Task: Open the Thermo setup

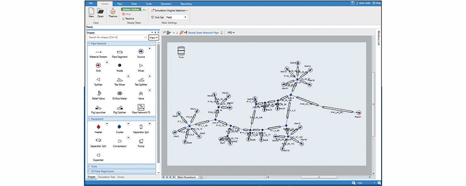Action: 113,13
